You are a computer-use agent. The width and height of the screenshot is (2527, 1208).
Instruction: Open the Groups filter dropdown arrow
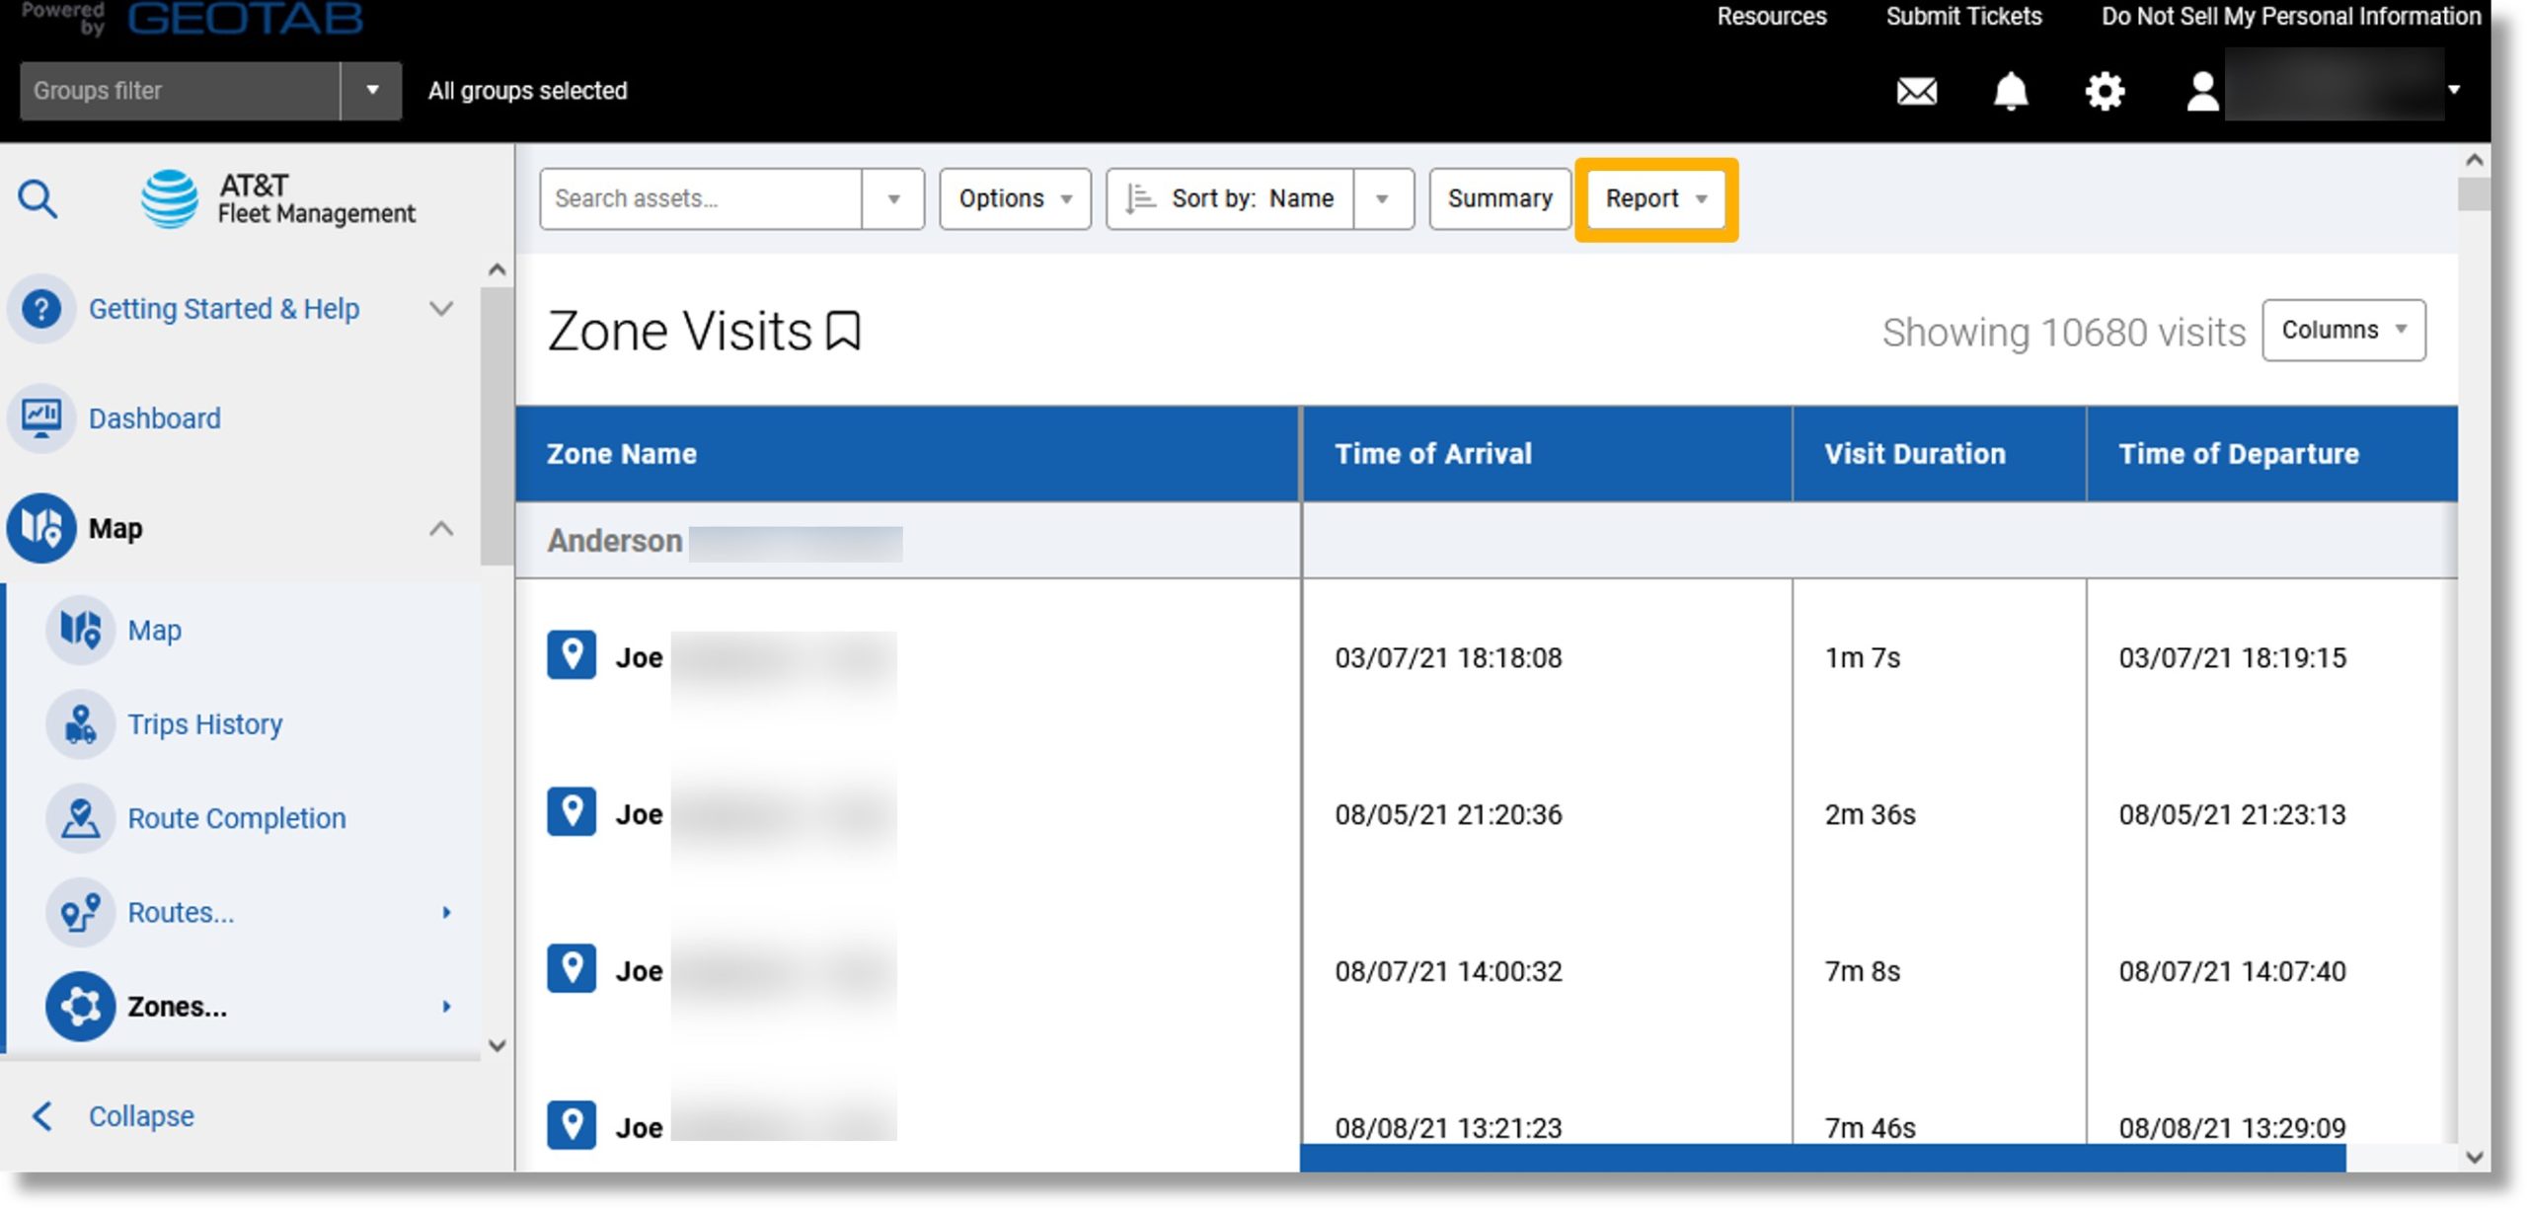coord(372,91)
